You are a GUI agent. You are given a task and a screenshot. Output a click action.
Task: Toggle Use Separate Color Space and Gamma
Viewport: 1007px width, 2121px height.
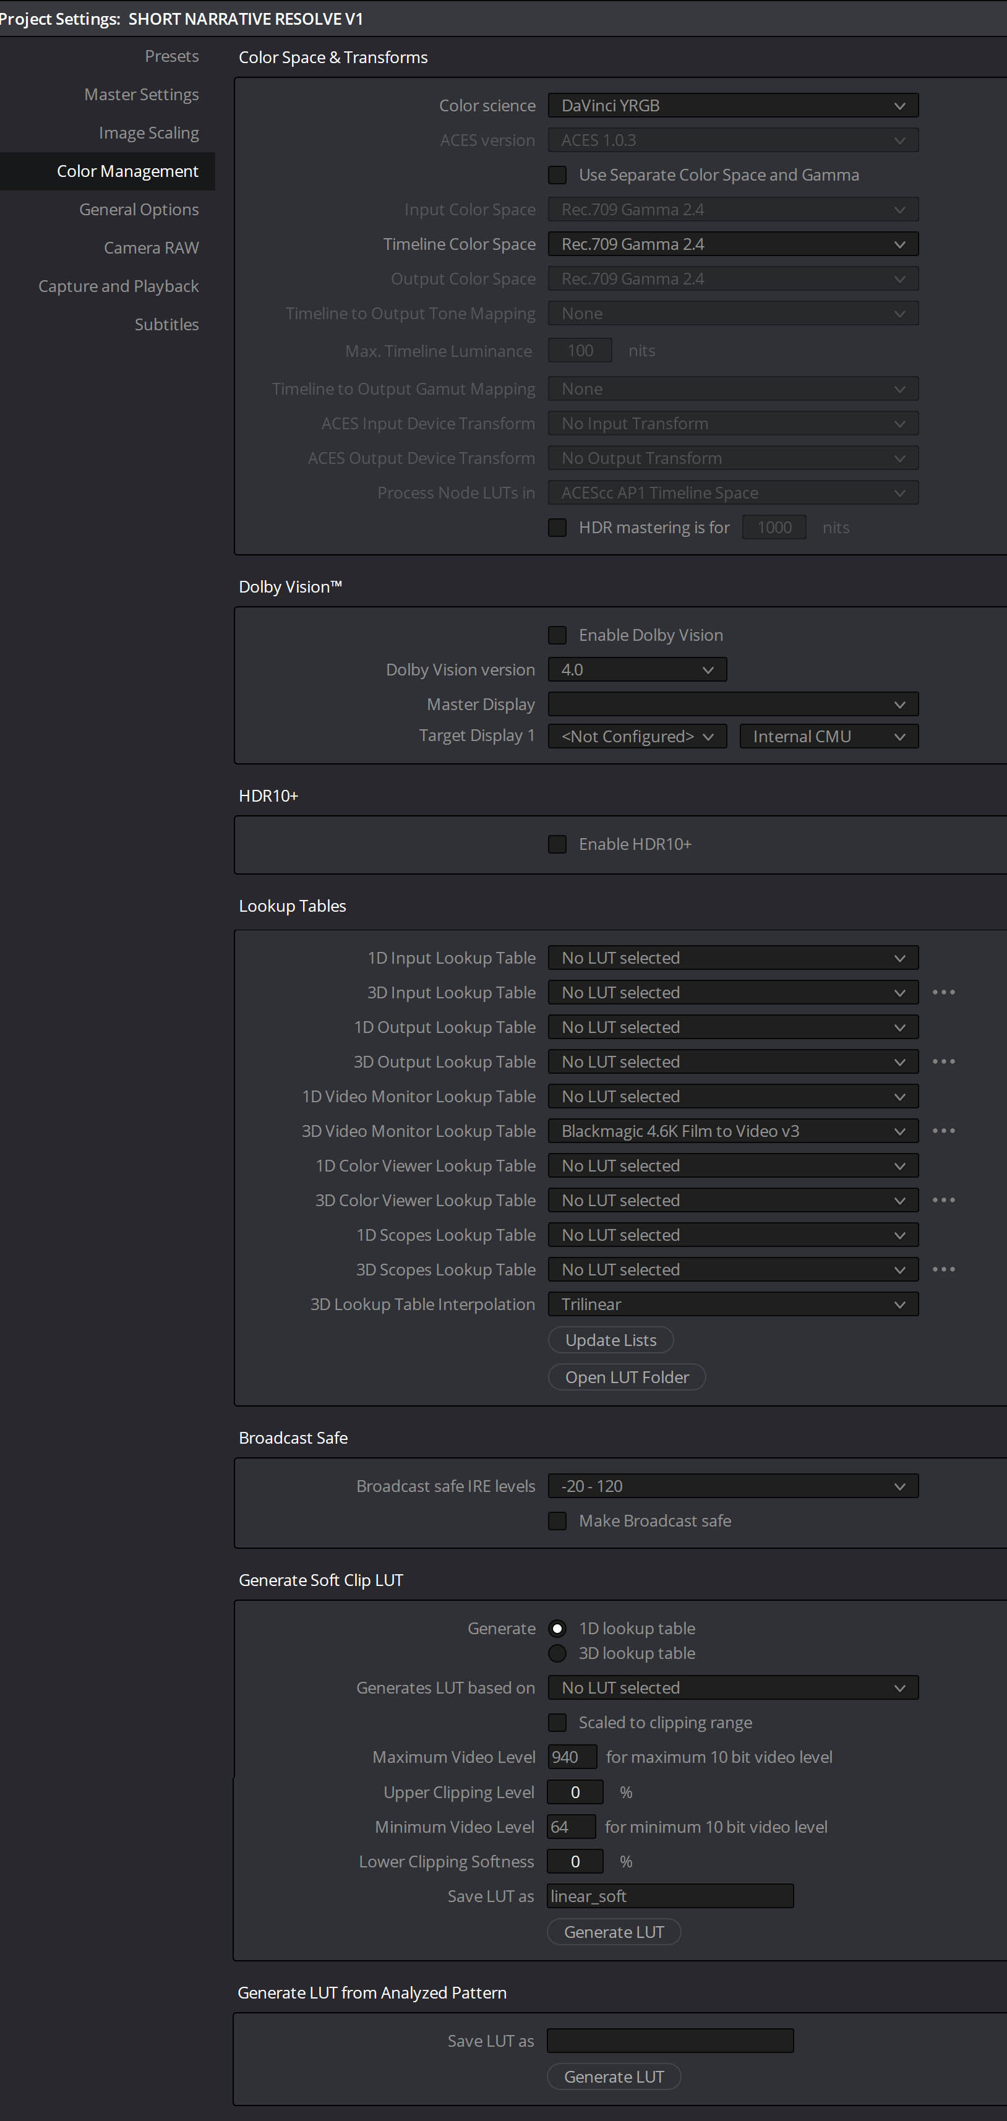(x=557, y=174)
